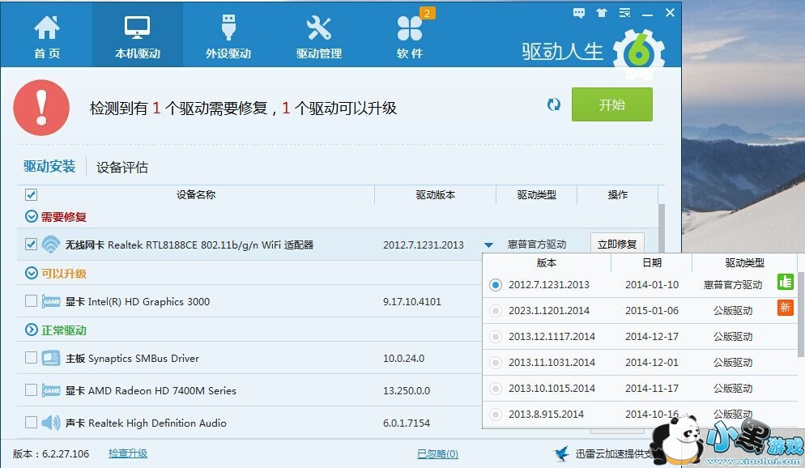Open the main menu icon in title bar
Screen dimensions: 805x468
pos(624,13)
